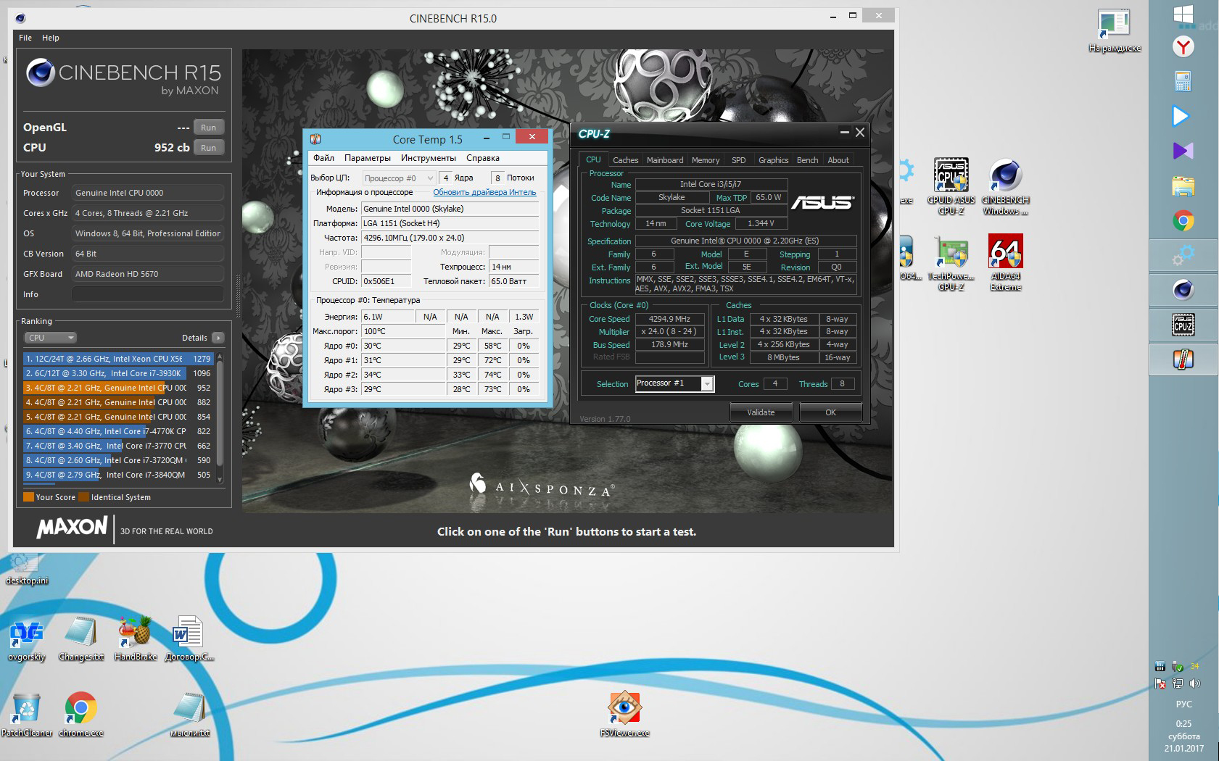Open the Инструменты menu in Core Temp
Screen dimensions: 1219x761
[x=429, y=158]
